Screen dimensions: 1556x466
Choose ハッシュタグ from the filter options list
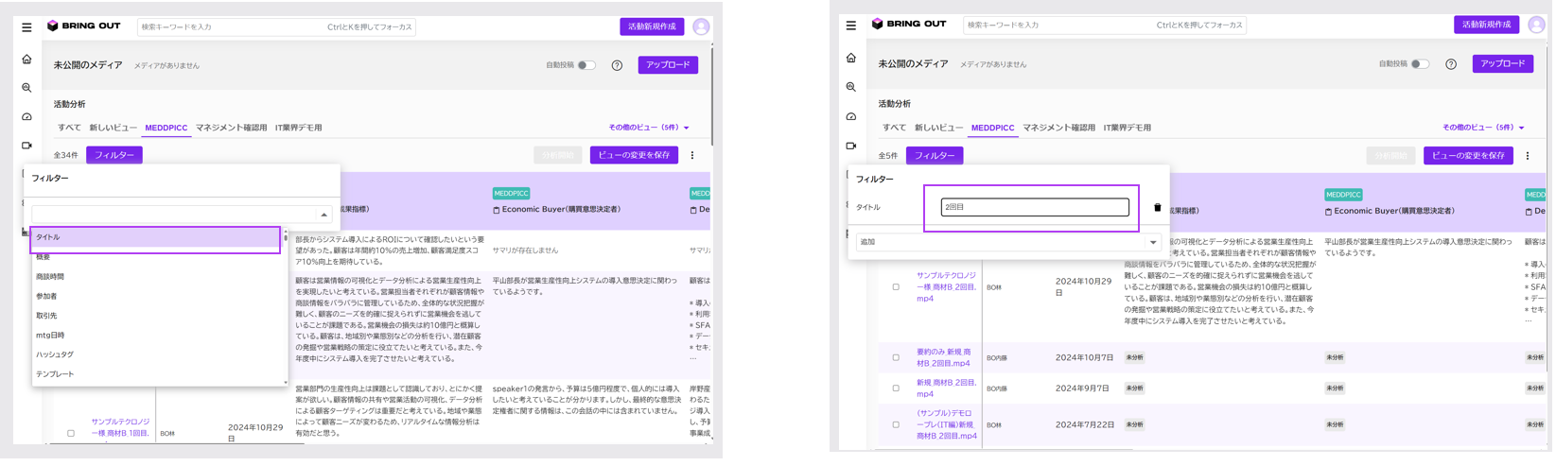pos(55,355)
